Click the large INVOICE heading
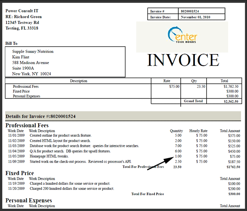Image resolution: width=247 pixels, height=211 pixels. 183,60
